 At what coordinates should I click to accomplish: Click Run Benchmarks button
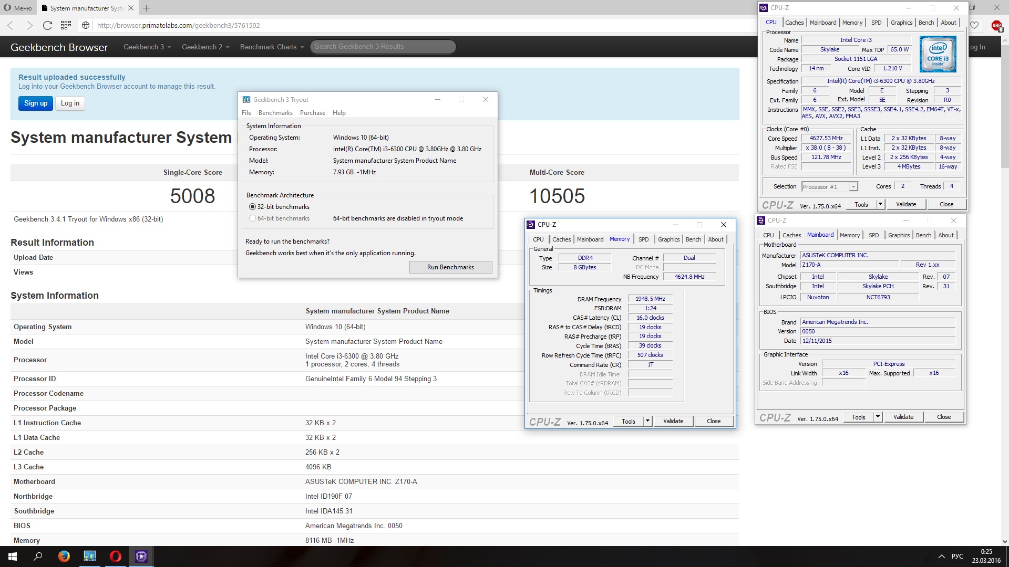(450, 267)
